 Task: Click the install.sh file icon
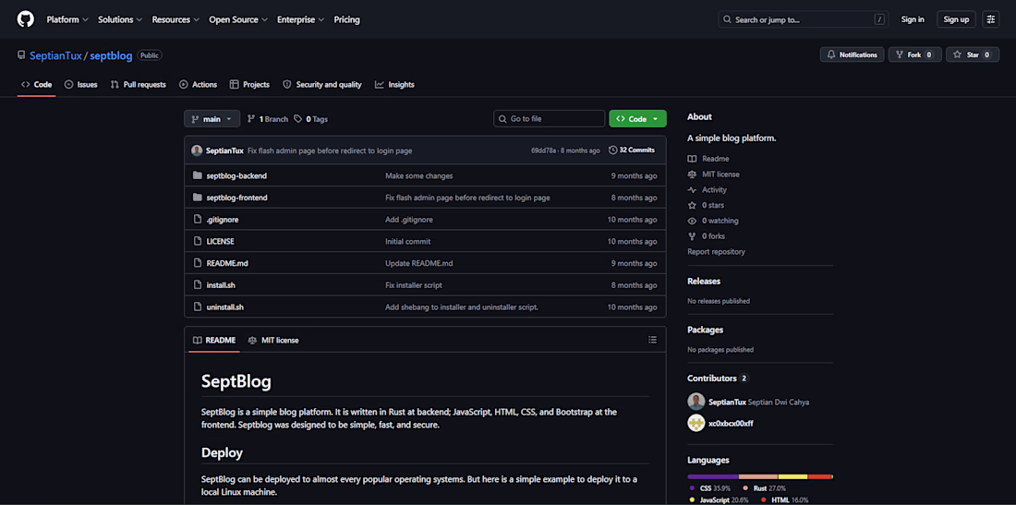pos(198,285)
